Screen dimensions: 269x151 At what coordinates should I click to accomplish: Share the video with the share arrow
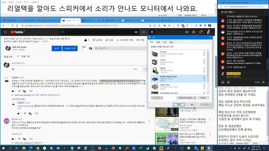click(x=109, y=40)
